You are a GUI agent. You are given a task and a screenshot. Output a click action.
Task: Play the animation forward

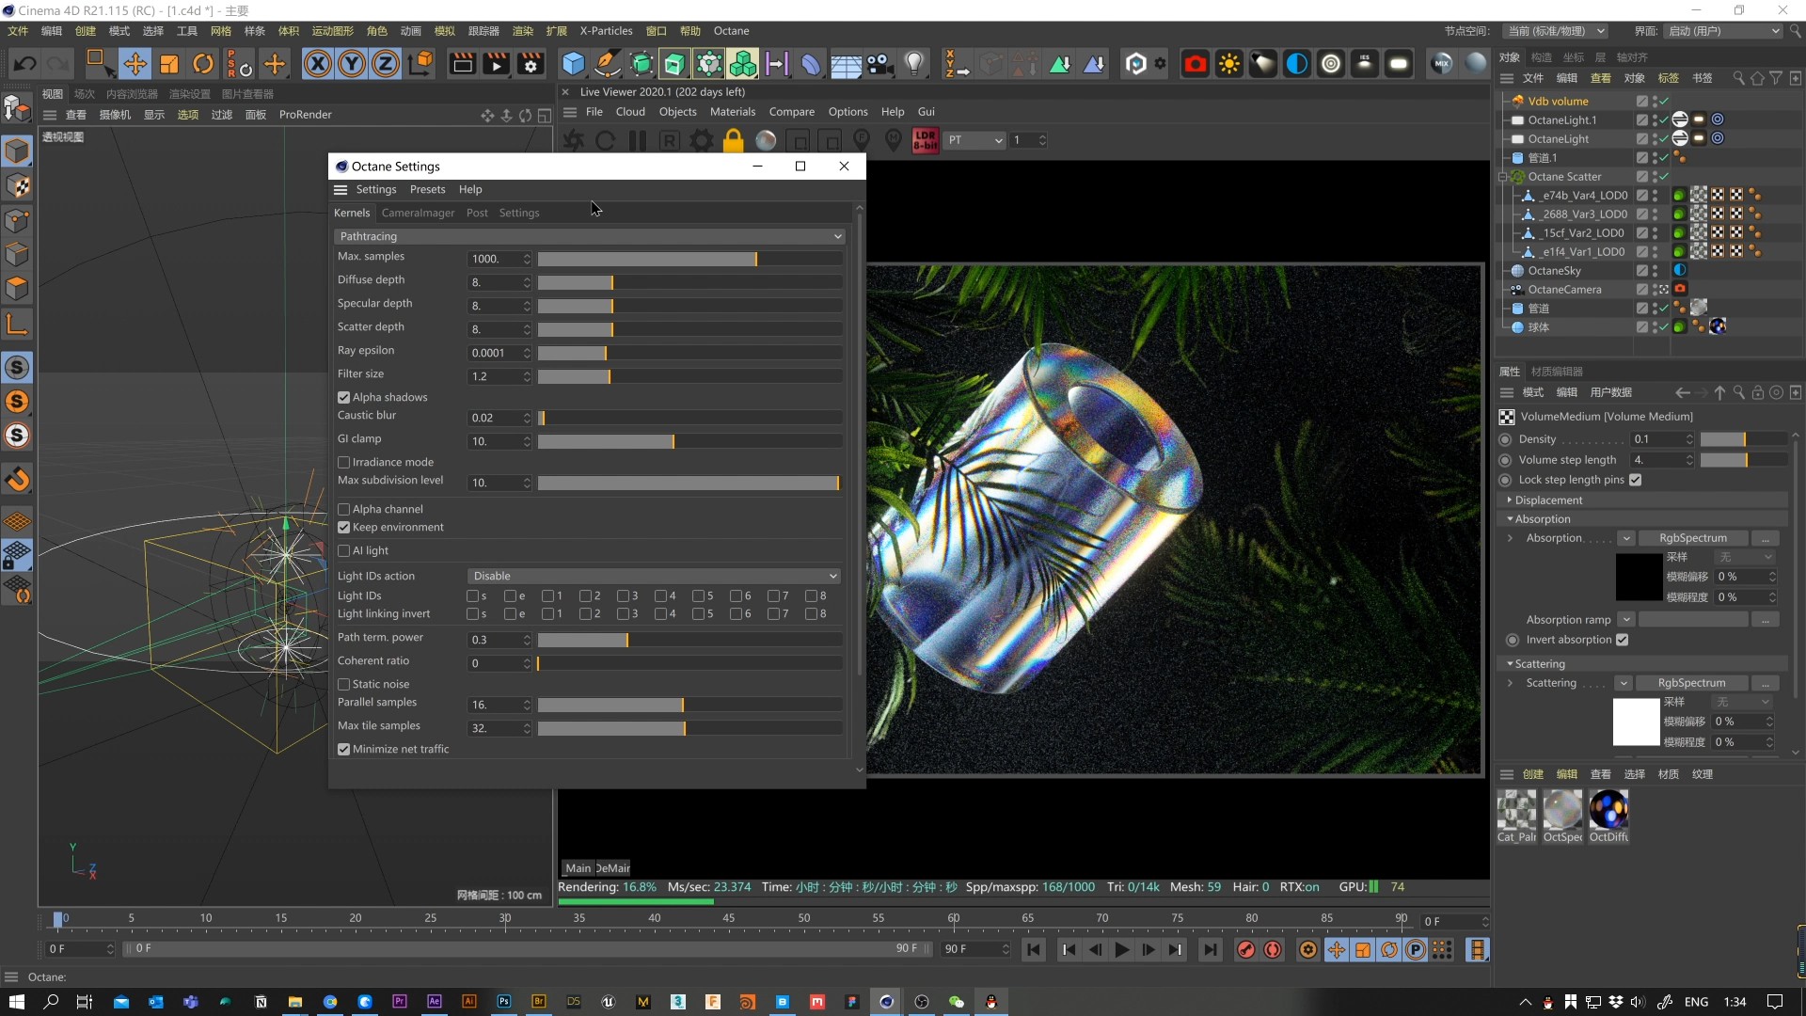click(x=1121, y=950)
